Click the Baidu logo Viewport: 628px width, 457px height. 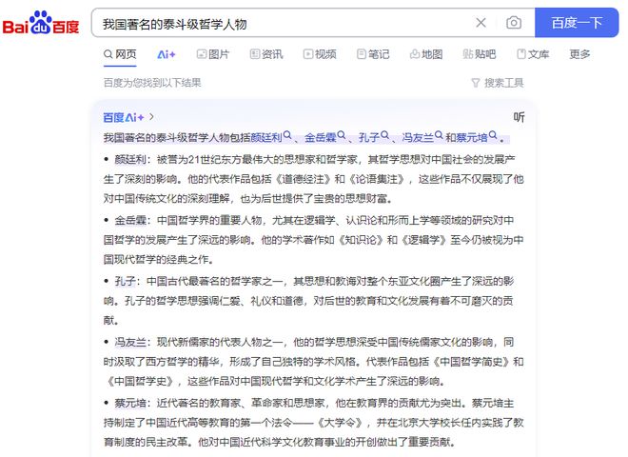(41, 23)
